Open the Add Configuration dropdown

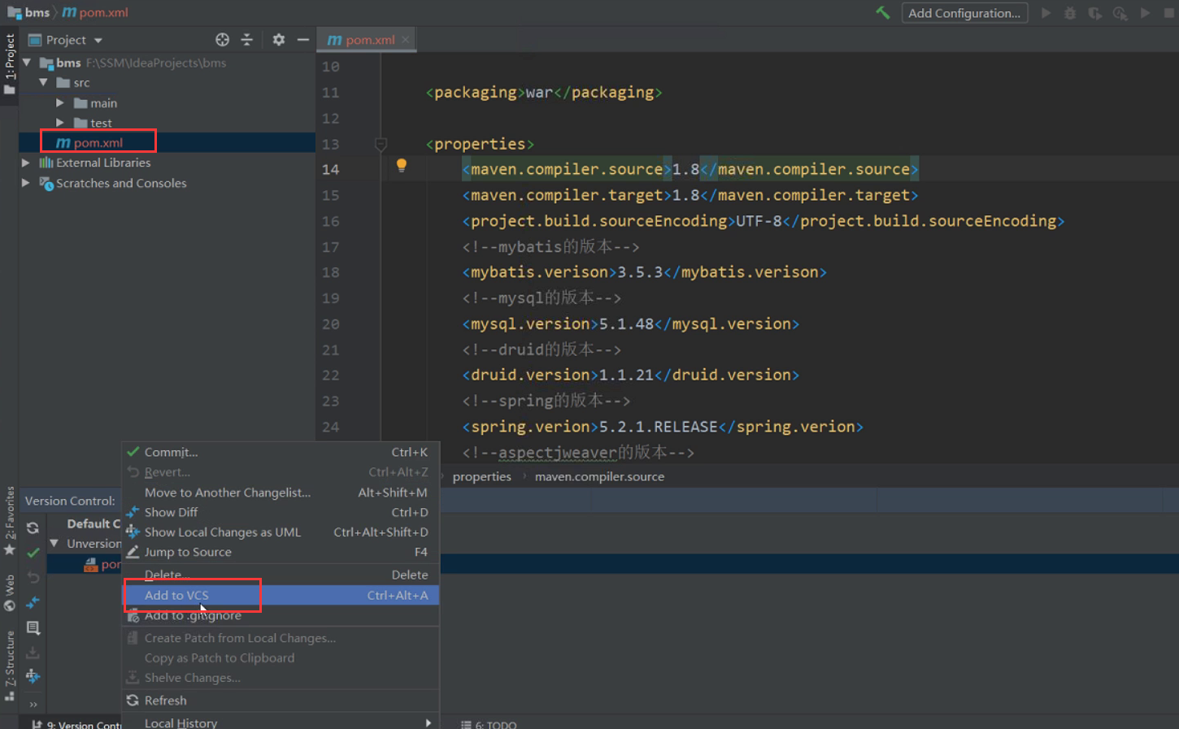964,12
